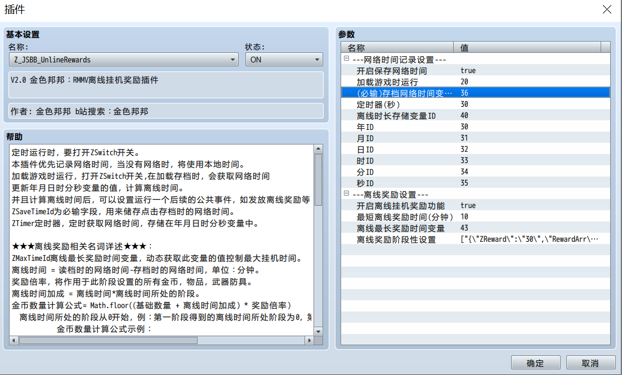
Task: Select the 定时器(秒) parameter row
Action: [x=475, y=104]
